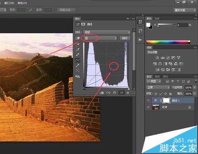Add a Hue/Saturation adjustment
This screenshot has width=198, height=154.
(x=155, y=64)
